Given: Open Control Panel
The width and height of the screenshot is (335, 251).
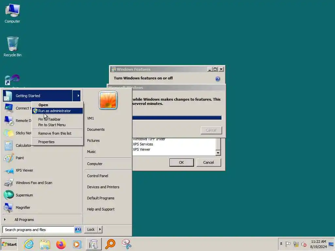Looking at the screenshot, I should (x=97, y=176).
